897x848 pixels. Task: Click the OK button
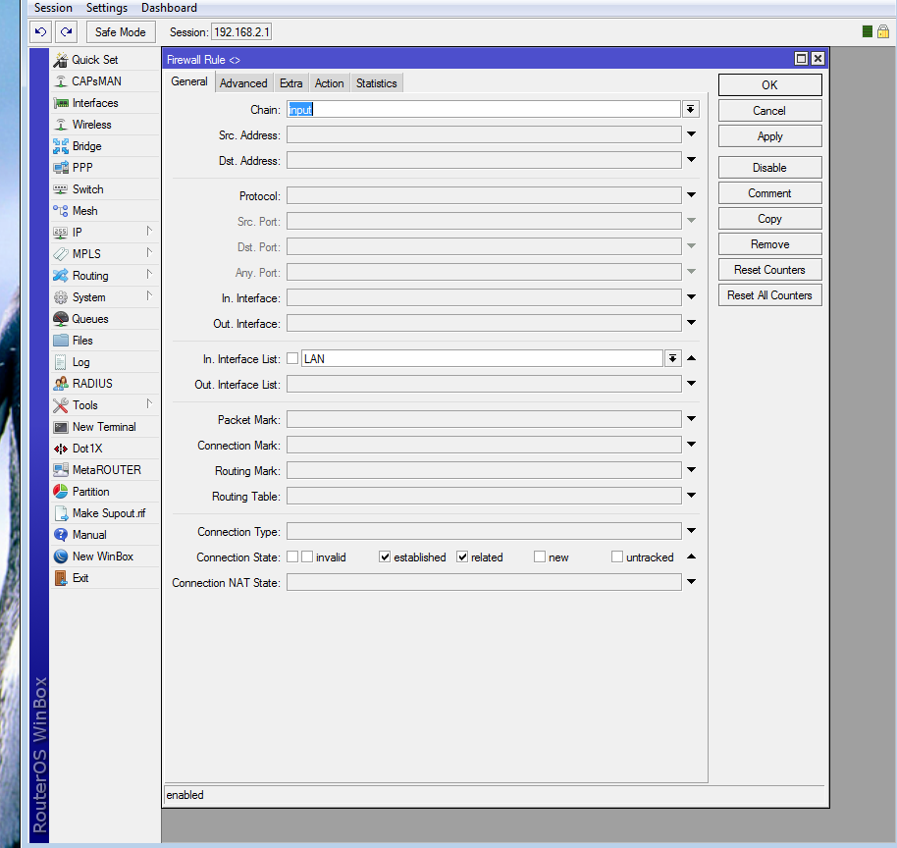tap(770, 84)
